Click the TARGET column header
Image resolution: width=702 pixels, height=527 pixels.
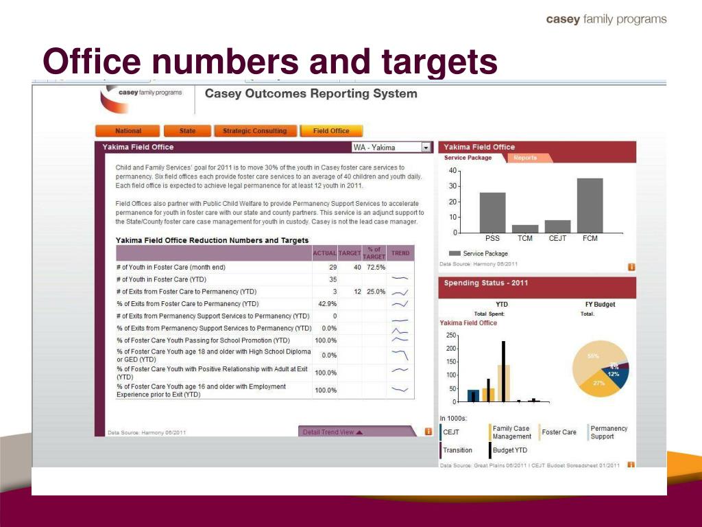tap(350, 253)
